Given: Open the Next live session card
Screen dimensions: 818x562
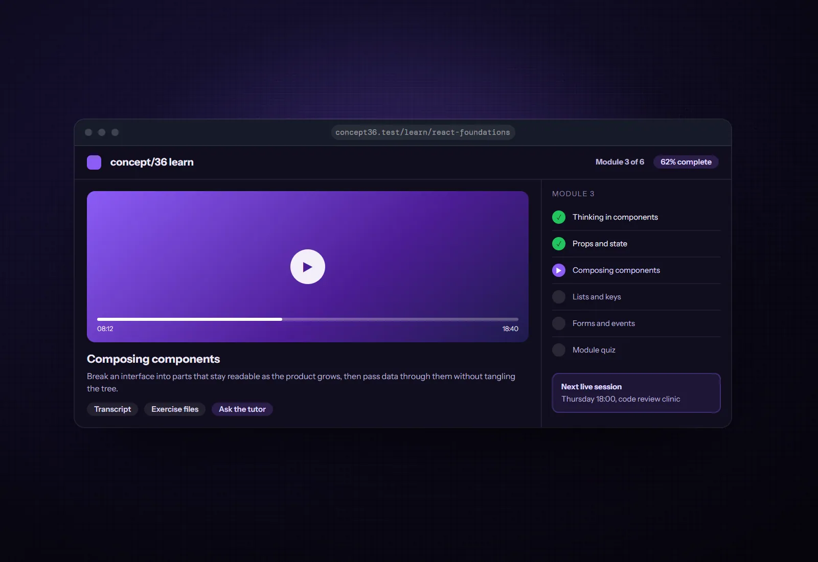Looking at the screenshot, I should (x=637, y=393).
